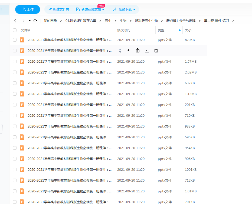252x204 pixels.
Task: Go back with the left arrow
Action: click(x=15, y=21)
